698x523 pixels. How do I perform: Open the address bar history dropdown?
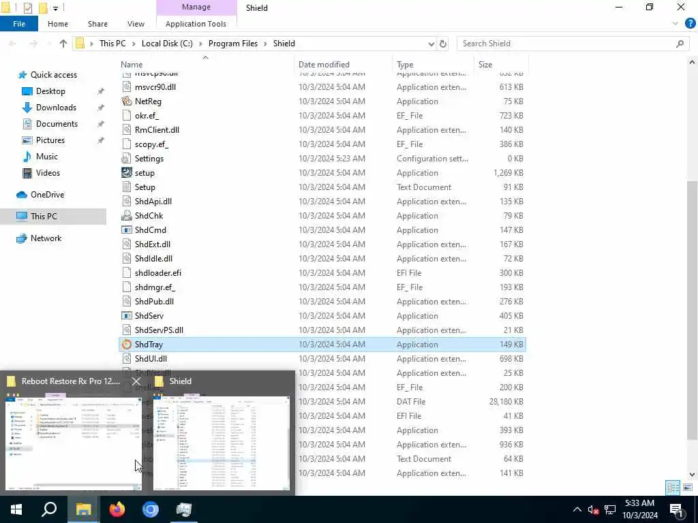(431, 44)
